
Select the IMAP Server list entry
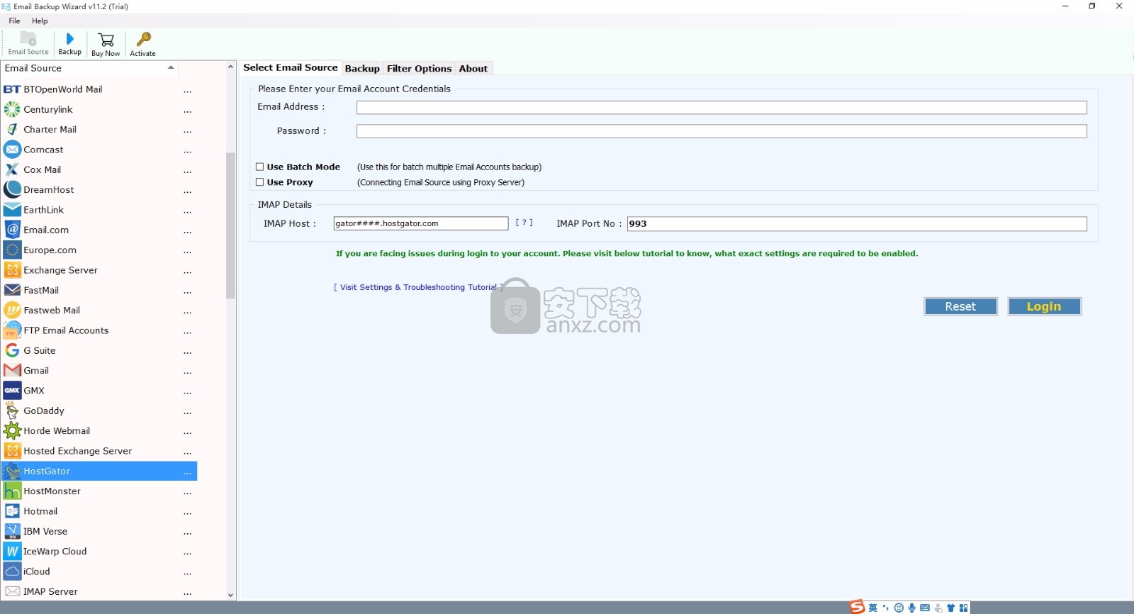pos(99,591)
